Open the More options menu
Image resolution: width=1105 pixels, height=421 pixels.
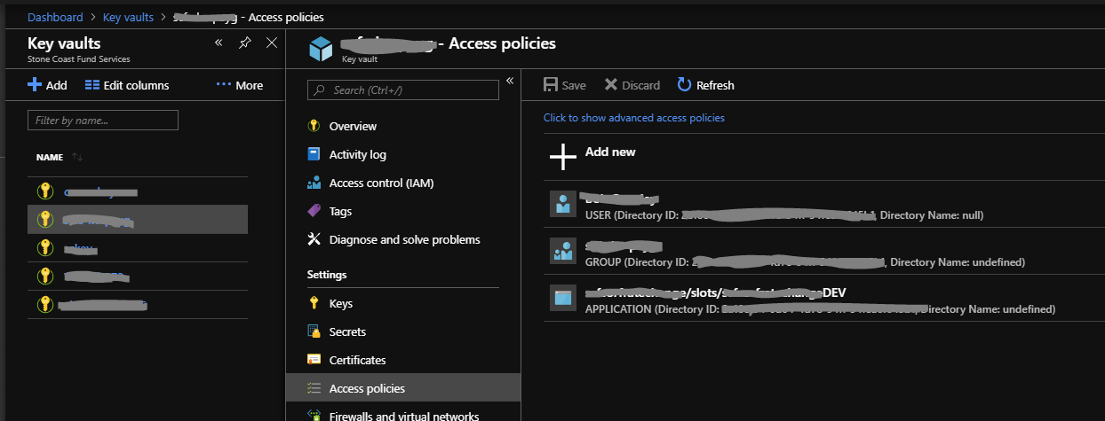[x=240, y=85]
